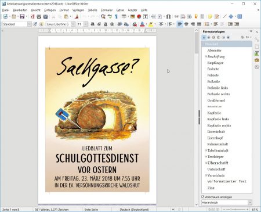Select character styles button in Formatvorlagen
261x212 pixels.
pyautogui.click(x=209, y=37)
